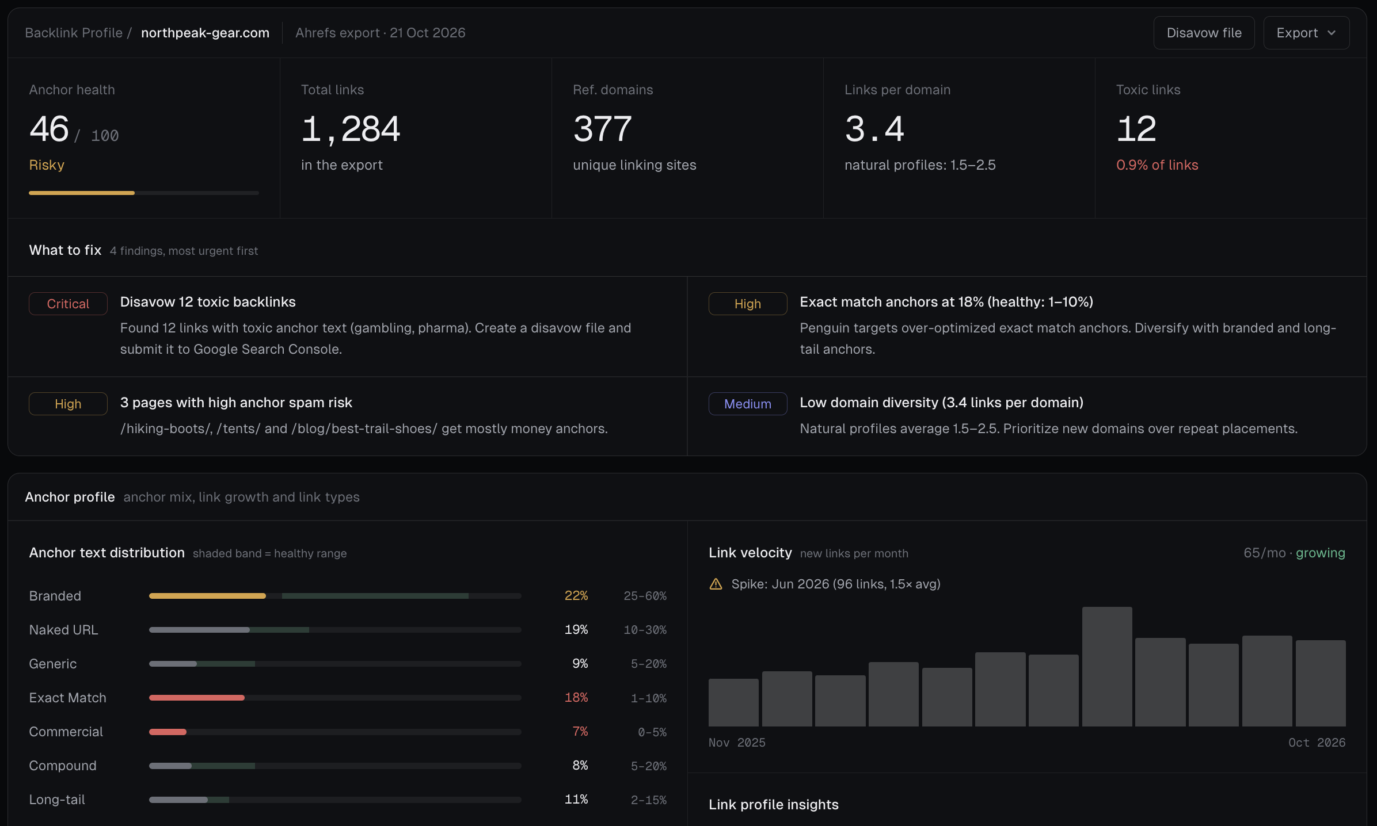The width and height of the screenshot is (1377, 826).
Task: Click the Backlink Profile breadcrumb
Action: pos(74,33)
